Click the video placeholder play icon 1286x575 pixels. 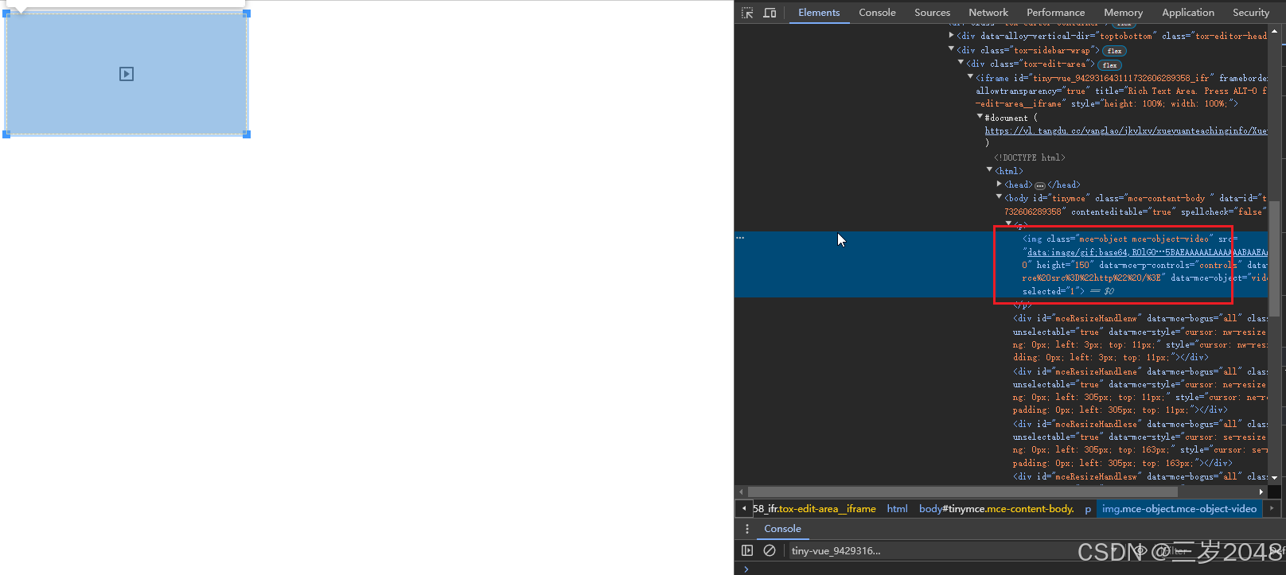[127, 74]
